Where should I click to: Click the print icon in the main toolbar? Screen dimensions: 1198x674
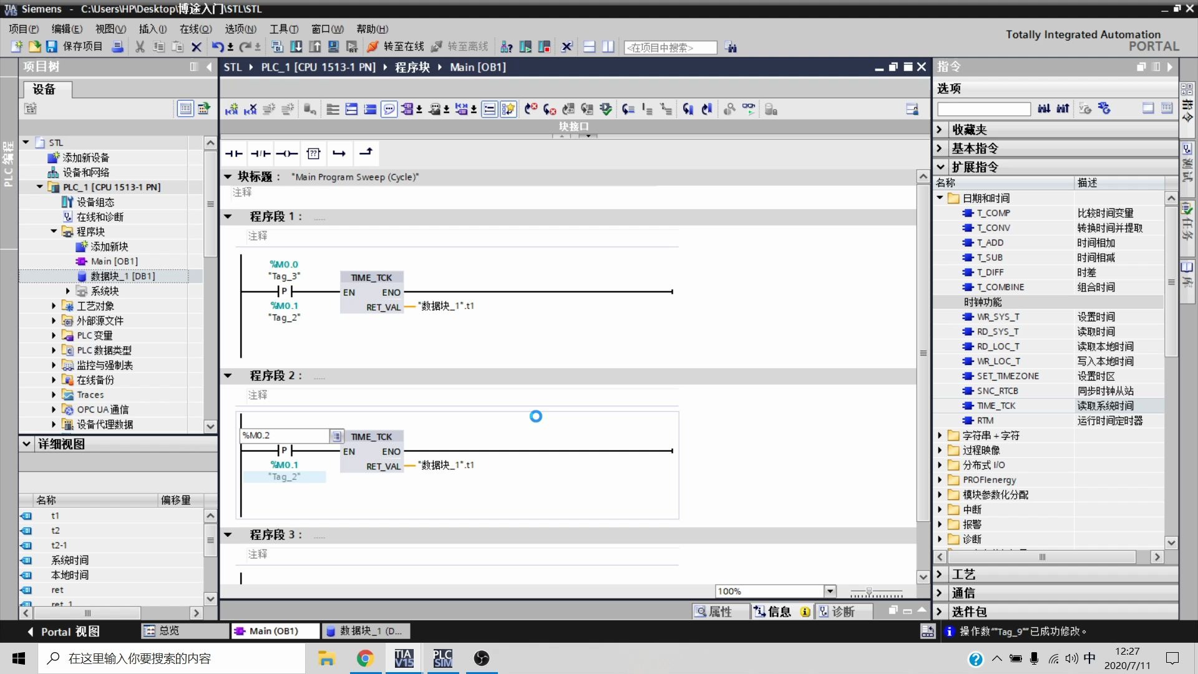[117, 47]
